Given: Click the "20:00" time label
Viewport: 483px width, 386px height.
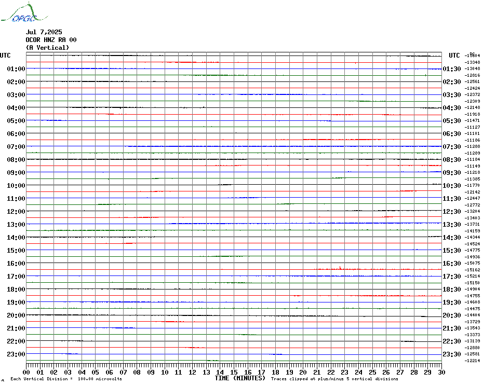Looking at the screenshot, I should point(16,315).
